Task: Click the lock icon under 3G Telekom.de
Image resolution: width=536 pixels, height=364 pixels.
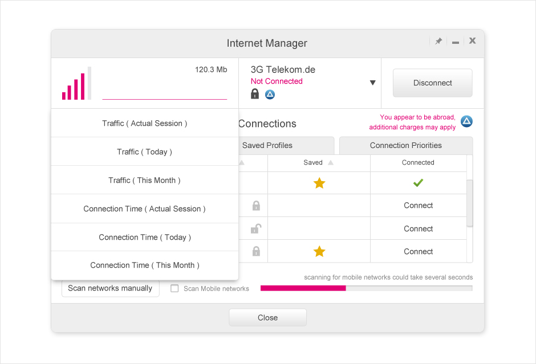Action: point(255,94)
